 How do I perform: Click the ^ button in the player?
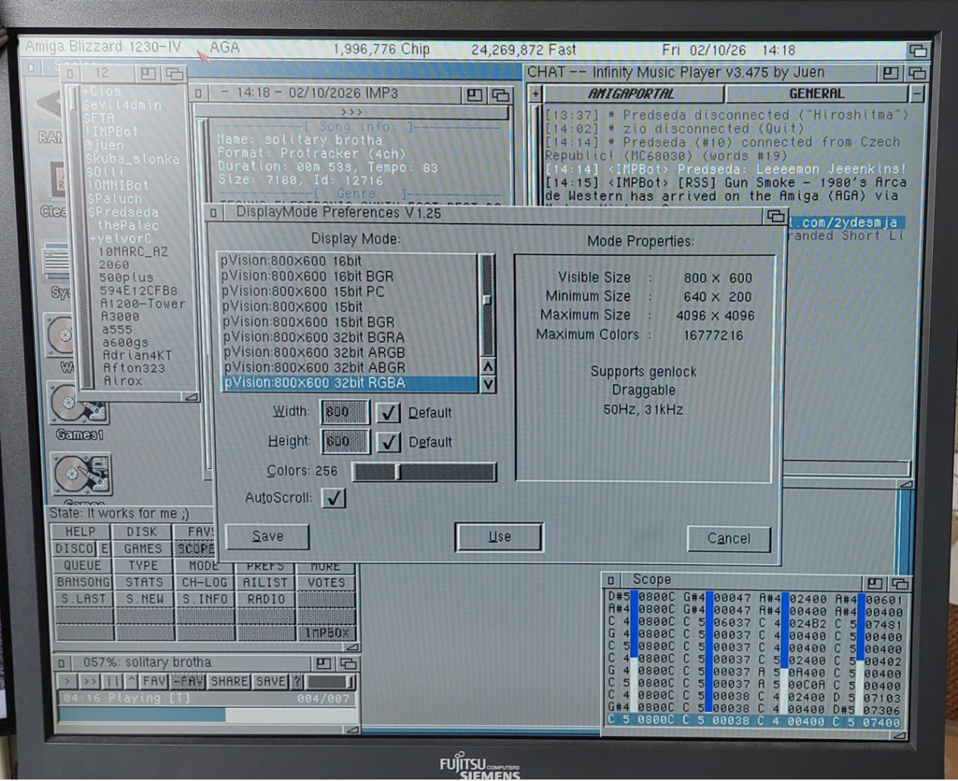pos(132,680)
